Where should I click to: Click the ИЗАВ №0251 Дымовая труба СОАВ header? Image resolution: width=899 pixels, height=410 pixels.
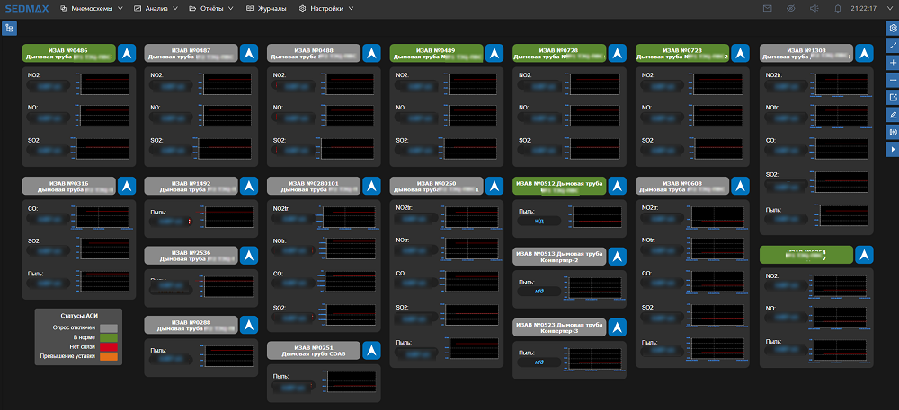(x=314, y=350)
